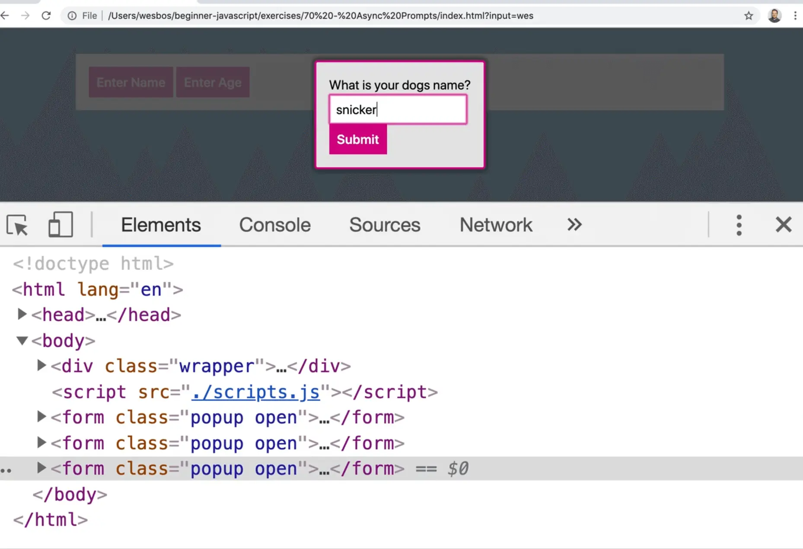Switch to the Console tab
The height and width of the screenshot is (549, 803).
(275, 225)
